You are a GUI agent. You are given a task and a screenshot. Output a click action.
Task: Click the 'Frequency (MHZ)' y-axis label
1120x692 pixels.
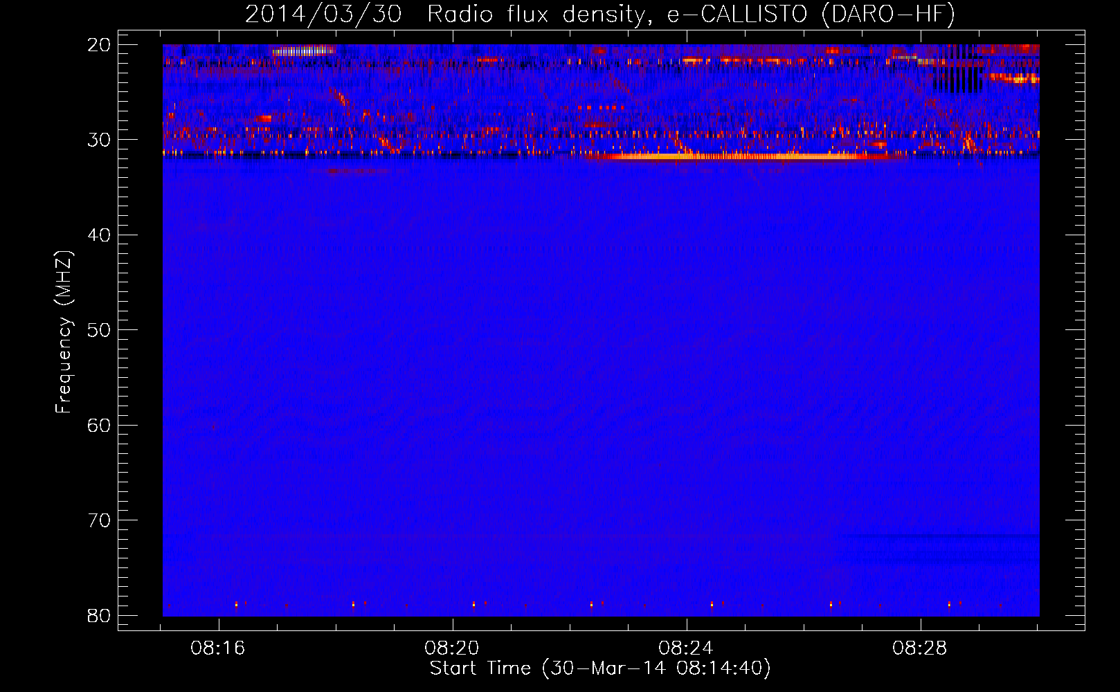(64, 332)
